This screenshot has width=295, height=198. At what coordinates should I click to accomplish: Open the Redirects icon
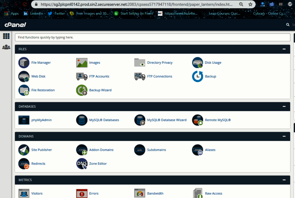point(24,164)
